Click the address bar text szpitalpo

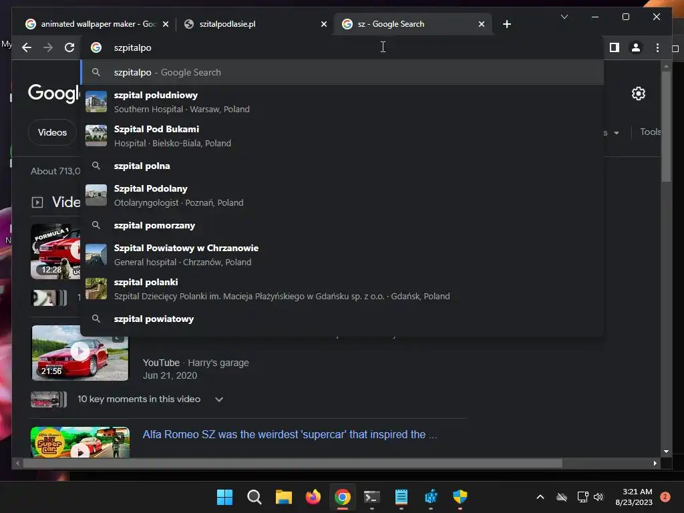[x=133, y=47]
